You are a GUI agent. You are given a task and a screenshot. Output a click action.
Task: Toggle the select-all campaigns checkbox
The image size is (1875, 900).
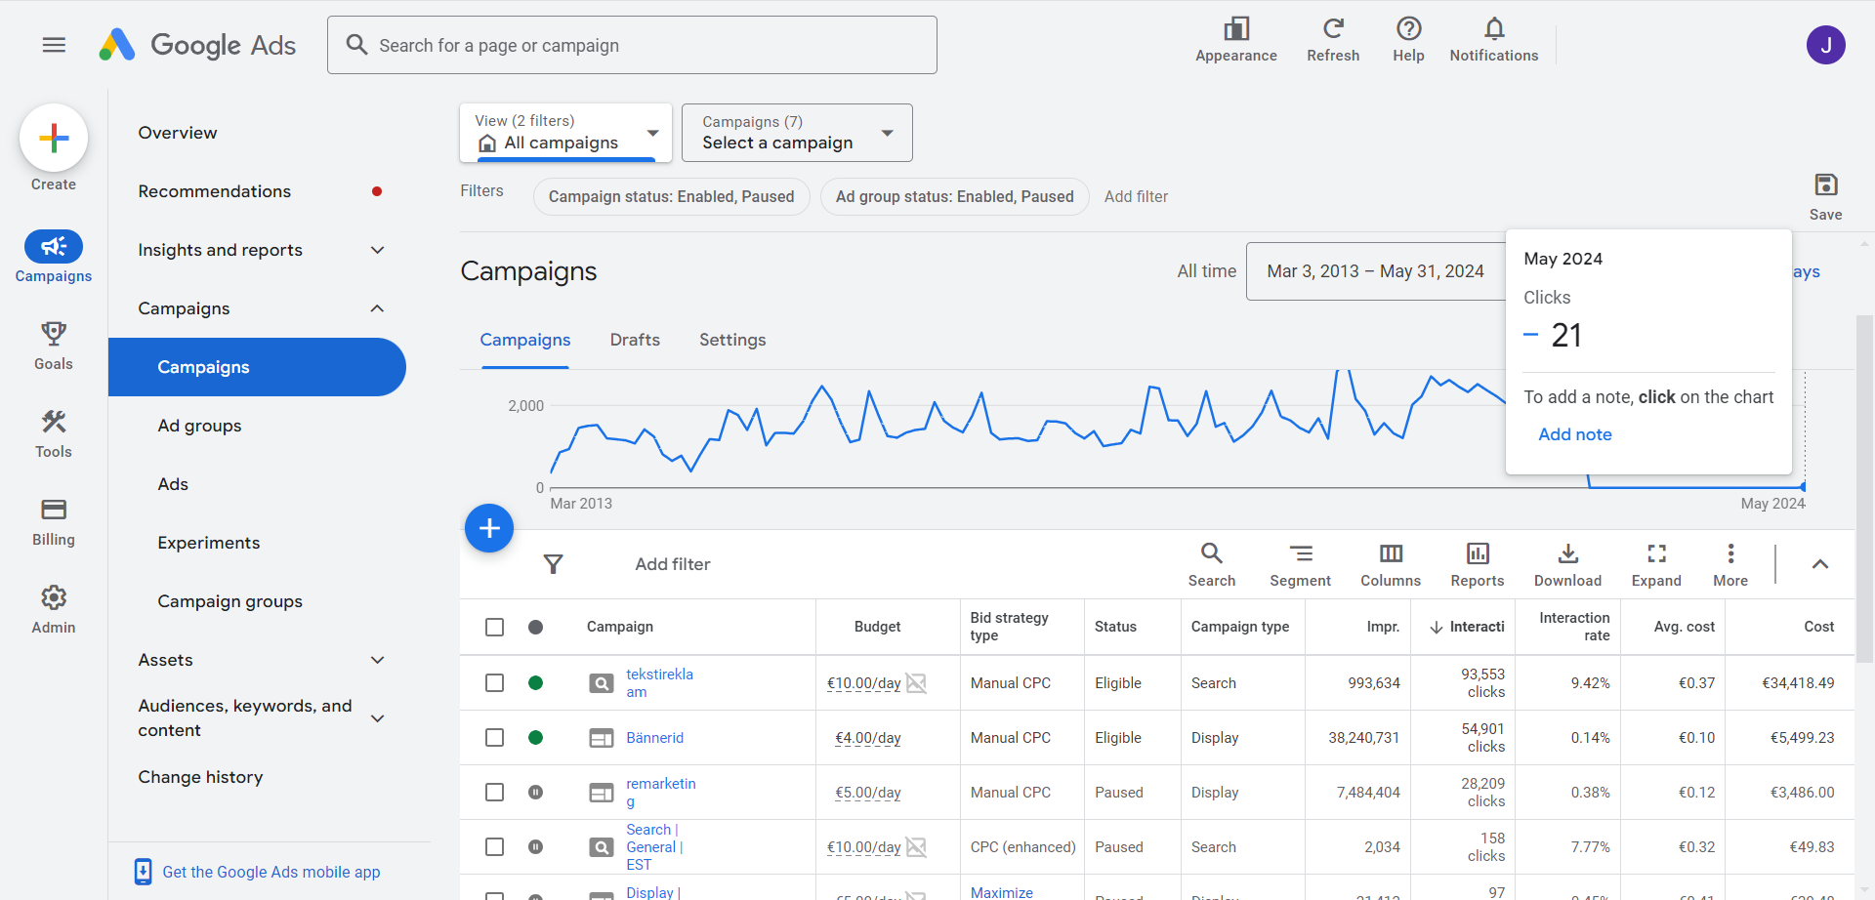tap(495, 627)
